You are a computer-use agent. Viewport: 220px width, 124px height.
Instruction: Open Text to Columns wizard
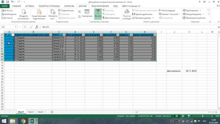pyautogui.click(x=127, y=14)
